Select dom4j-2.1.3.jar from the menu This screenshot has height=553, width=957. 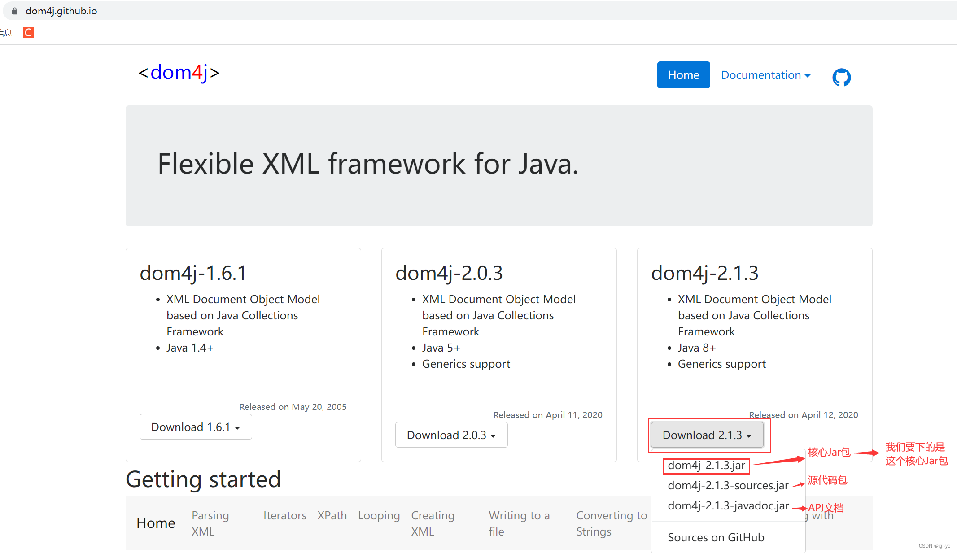coord(706,465)
